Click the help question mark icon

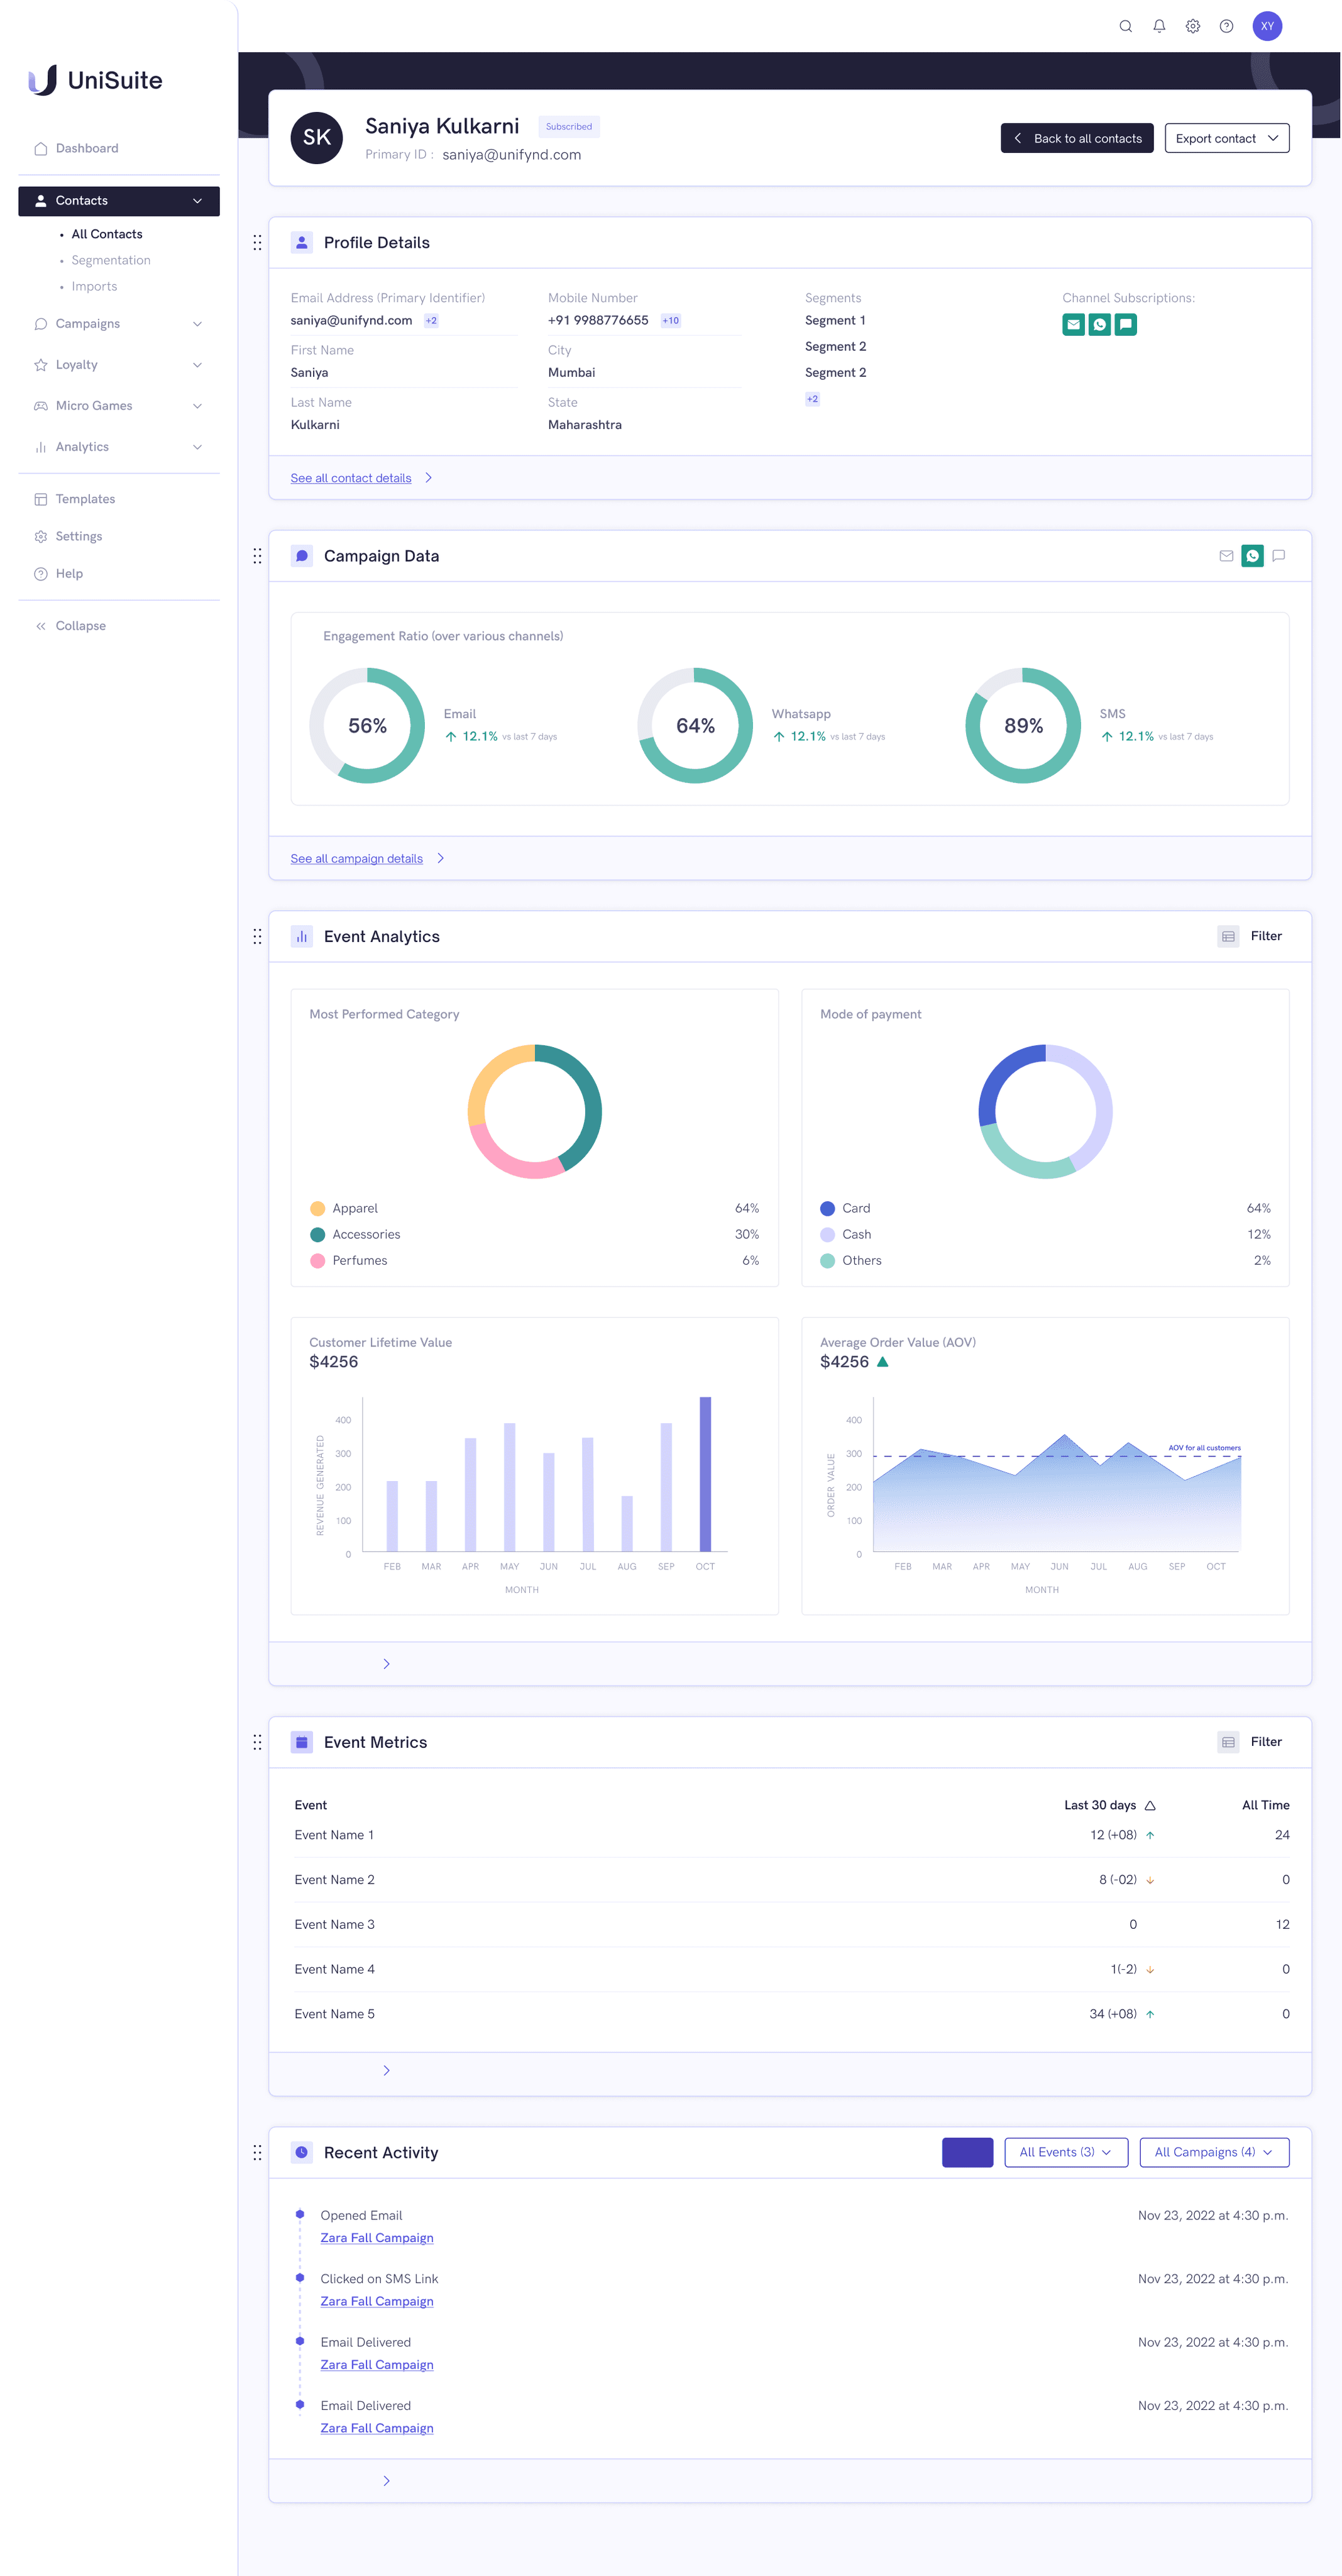[x=1226, y=27]
